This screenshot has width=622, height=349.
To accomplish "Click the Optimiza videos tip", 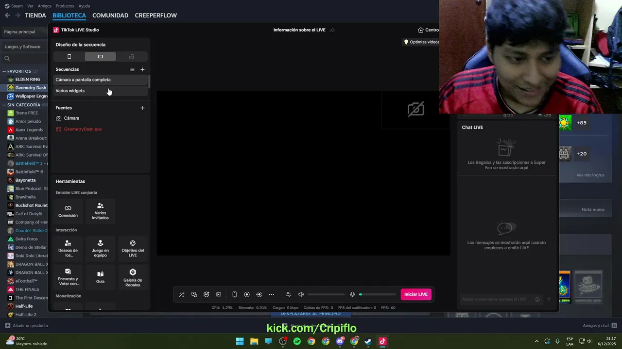I will 421,42.
